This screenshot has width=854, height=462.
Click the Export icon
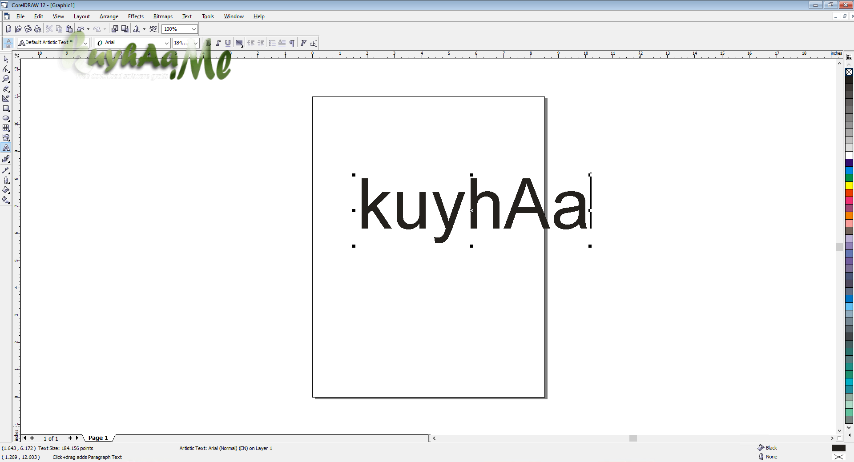[125, 29]
